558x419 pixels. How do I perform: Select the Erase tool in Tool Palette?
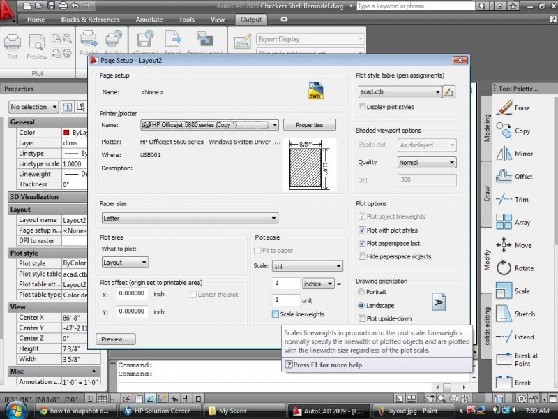coord(504,108)
